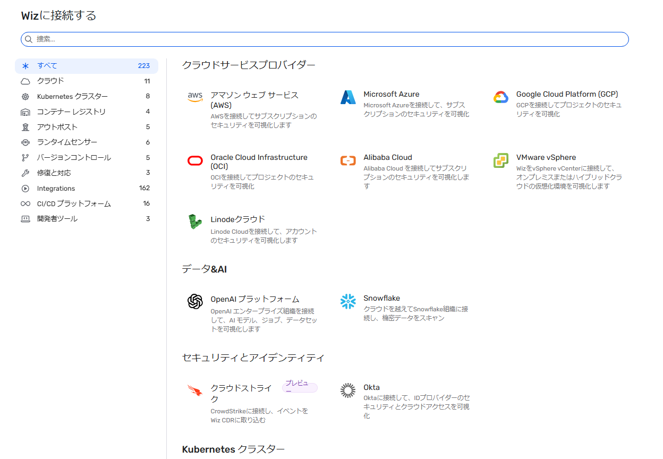This screenshot has height=459, width=663.
Task: Open the OpenAI platform icon
Action: [195, 302]
